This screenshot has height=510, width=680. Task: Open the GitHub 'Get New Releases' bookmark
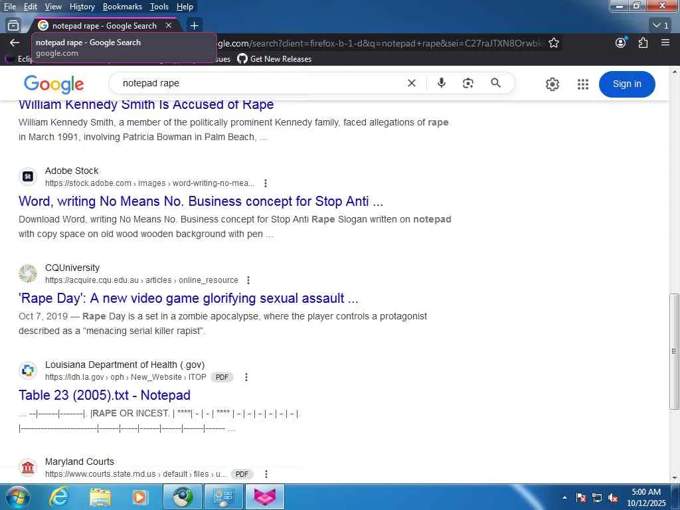274,59
